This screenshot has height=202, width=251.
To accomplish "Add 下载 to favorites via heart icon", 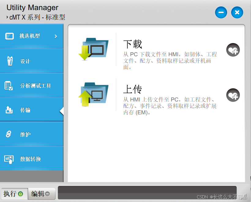I will [x=233, y=50].
